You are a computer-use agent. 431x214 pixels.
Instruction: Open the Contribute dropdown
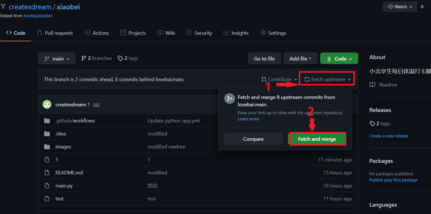coord(279,79)
